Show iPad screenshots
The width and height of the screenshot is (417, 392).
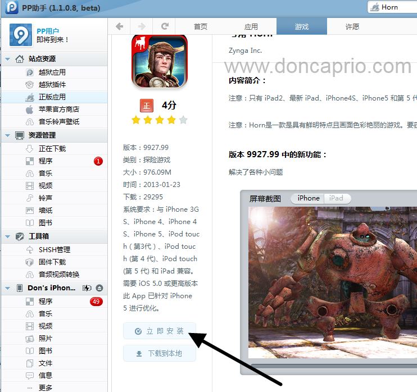(x=337, y=198)
